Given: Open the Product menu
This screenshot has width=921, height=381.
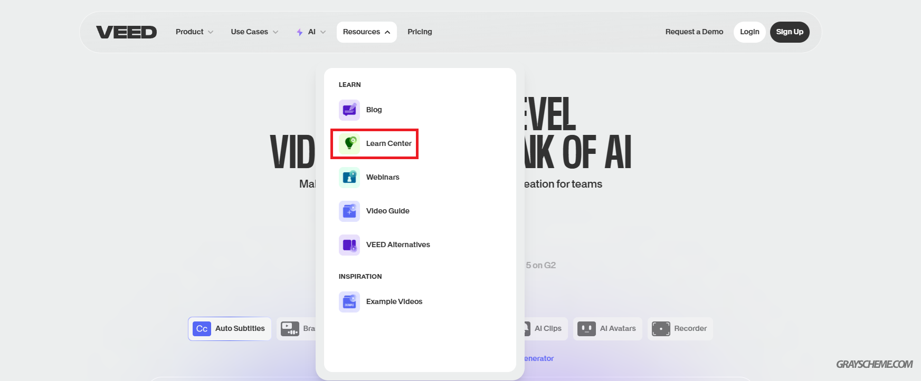Looking at the screenshot, I should (x=189, y=32).
